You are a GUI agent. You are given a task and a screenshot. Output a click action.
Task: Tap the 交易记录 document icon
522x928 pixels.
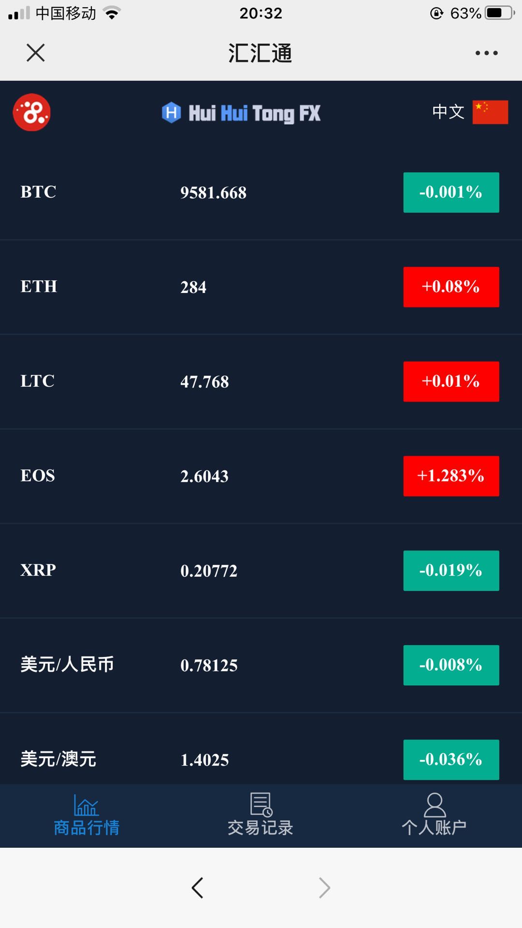(x=261, y=805)
